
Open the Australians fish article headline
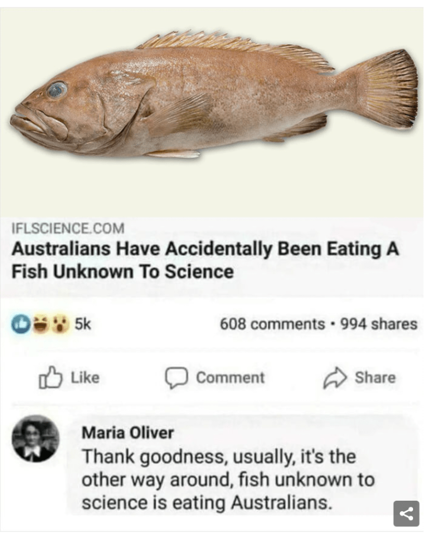tap(205, 260)
